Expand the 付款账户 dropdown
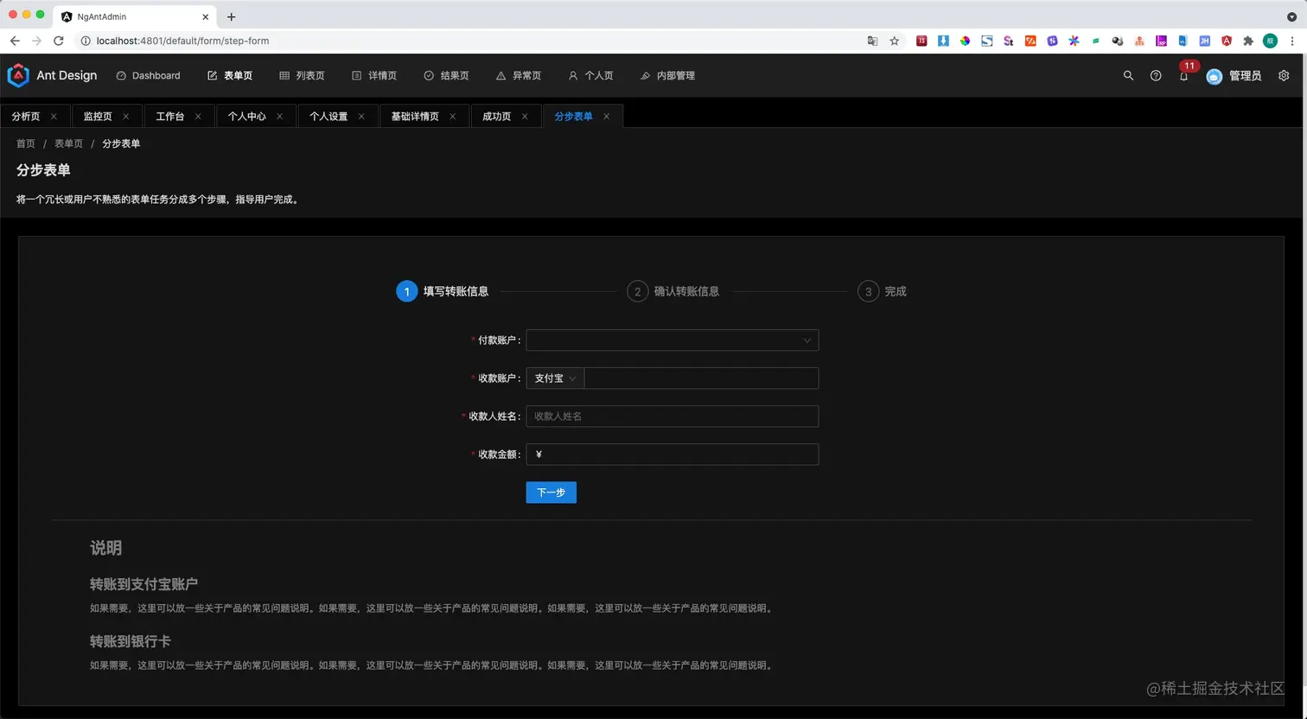 click(673, 340)
